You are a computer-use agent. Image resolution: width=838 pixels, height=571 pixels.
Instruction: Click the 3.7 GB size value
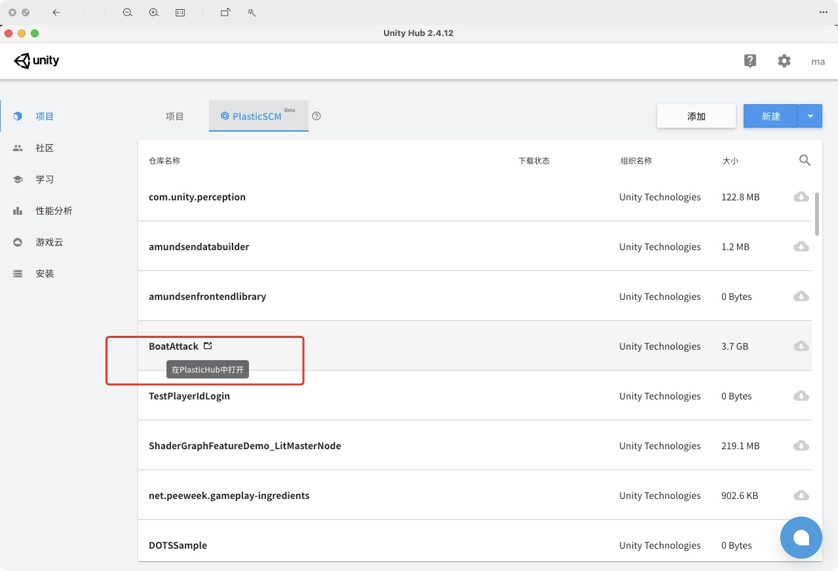[734, 346]
